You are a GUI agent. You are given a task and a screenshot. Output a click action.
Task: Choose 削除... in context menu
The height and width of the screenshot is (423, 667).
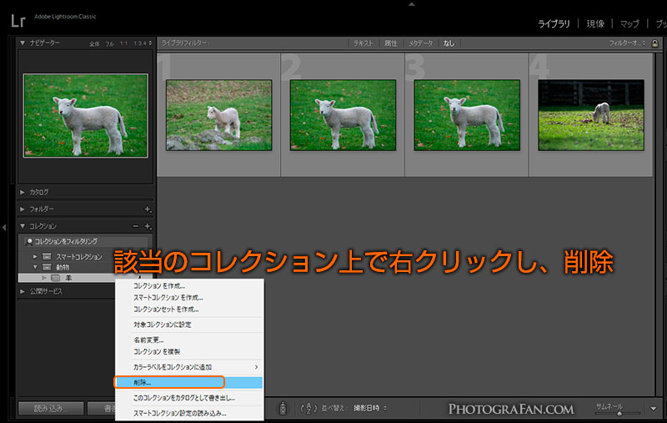[x=189, y=382]
